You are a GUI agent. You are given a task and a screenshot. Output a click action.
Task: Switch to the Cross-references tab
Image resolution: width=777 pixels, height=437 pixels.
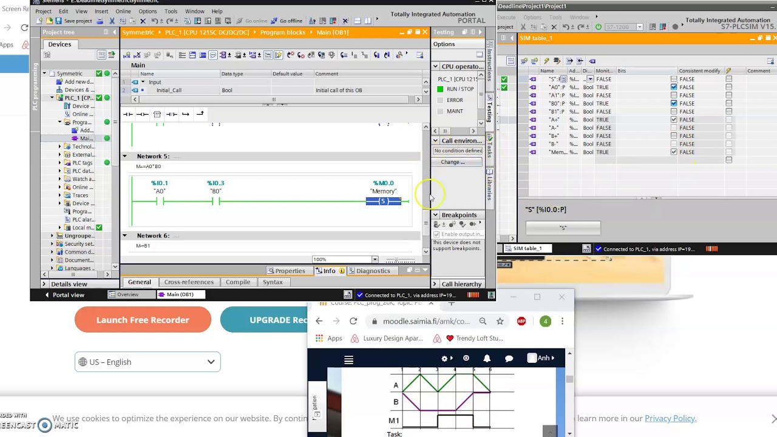pyautogui.click(x=189, y=282)
